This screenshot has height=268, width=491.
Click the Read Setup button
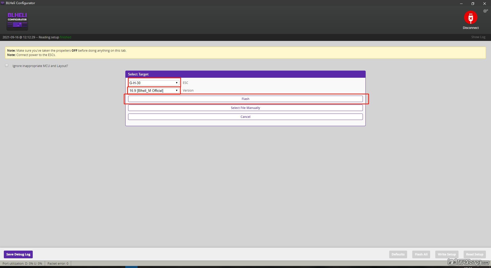tap(475, 254)
